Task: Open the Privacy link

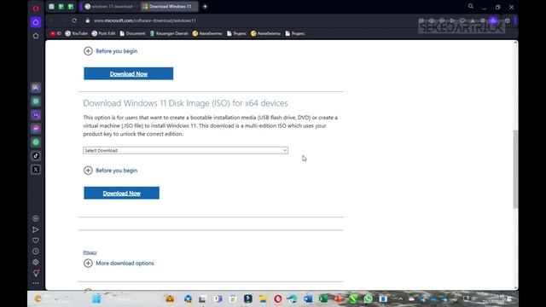Action: click(x=90, y=252)
